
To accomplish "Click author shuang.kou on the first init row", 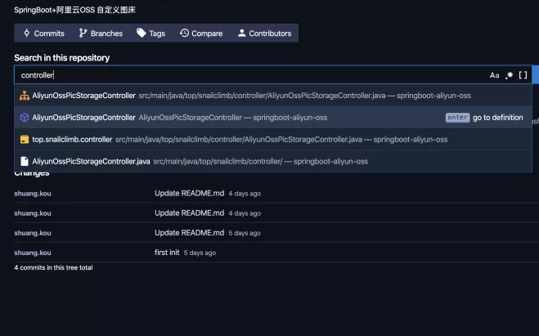I will (x=33, y=253).
